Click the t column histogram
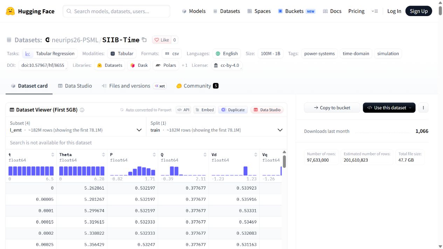Screen dimensions: 443x249 [x=31, y=171]
